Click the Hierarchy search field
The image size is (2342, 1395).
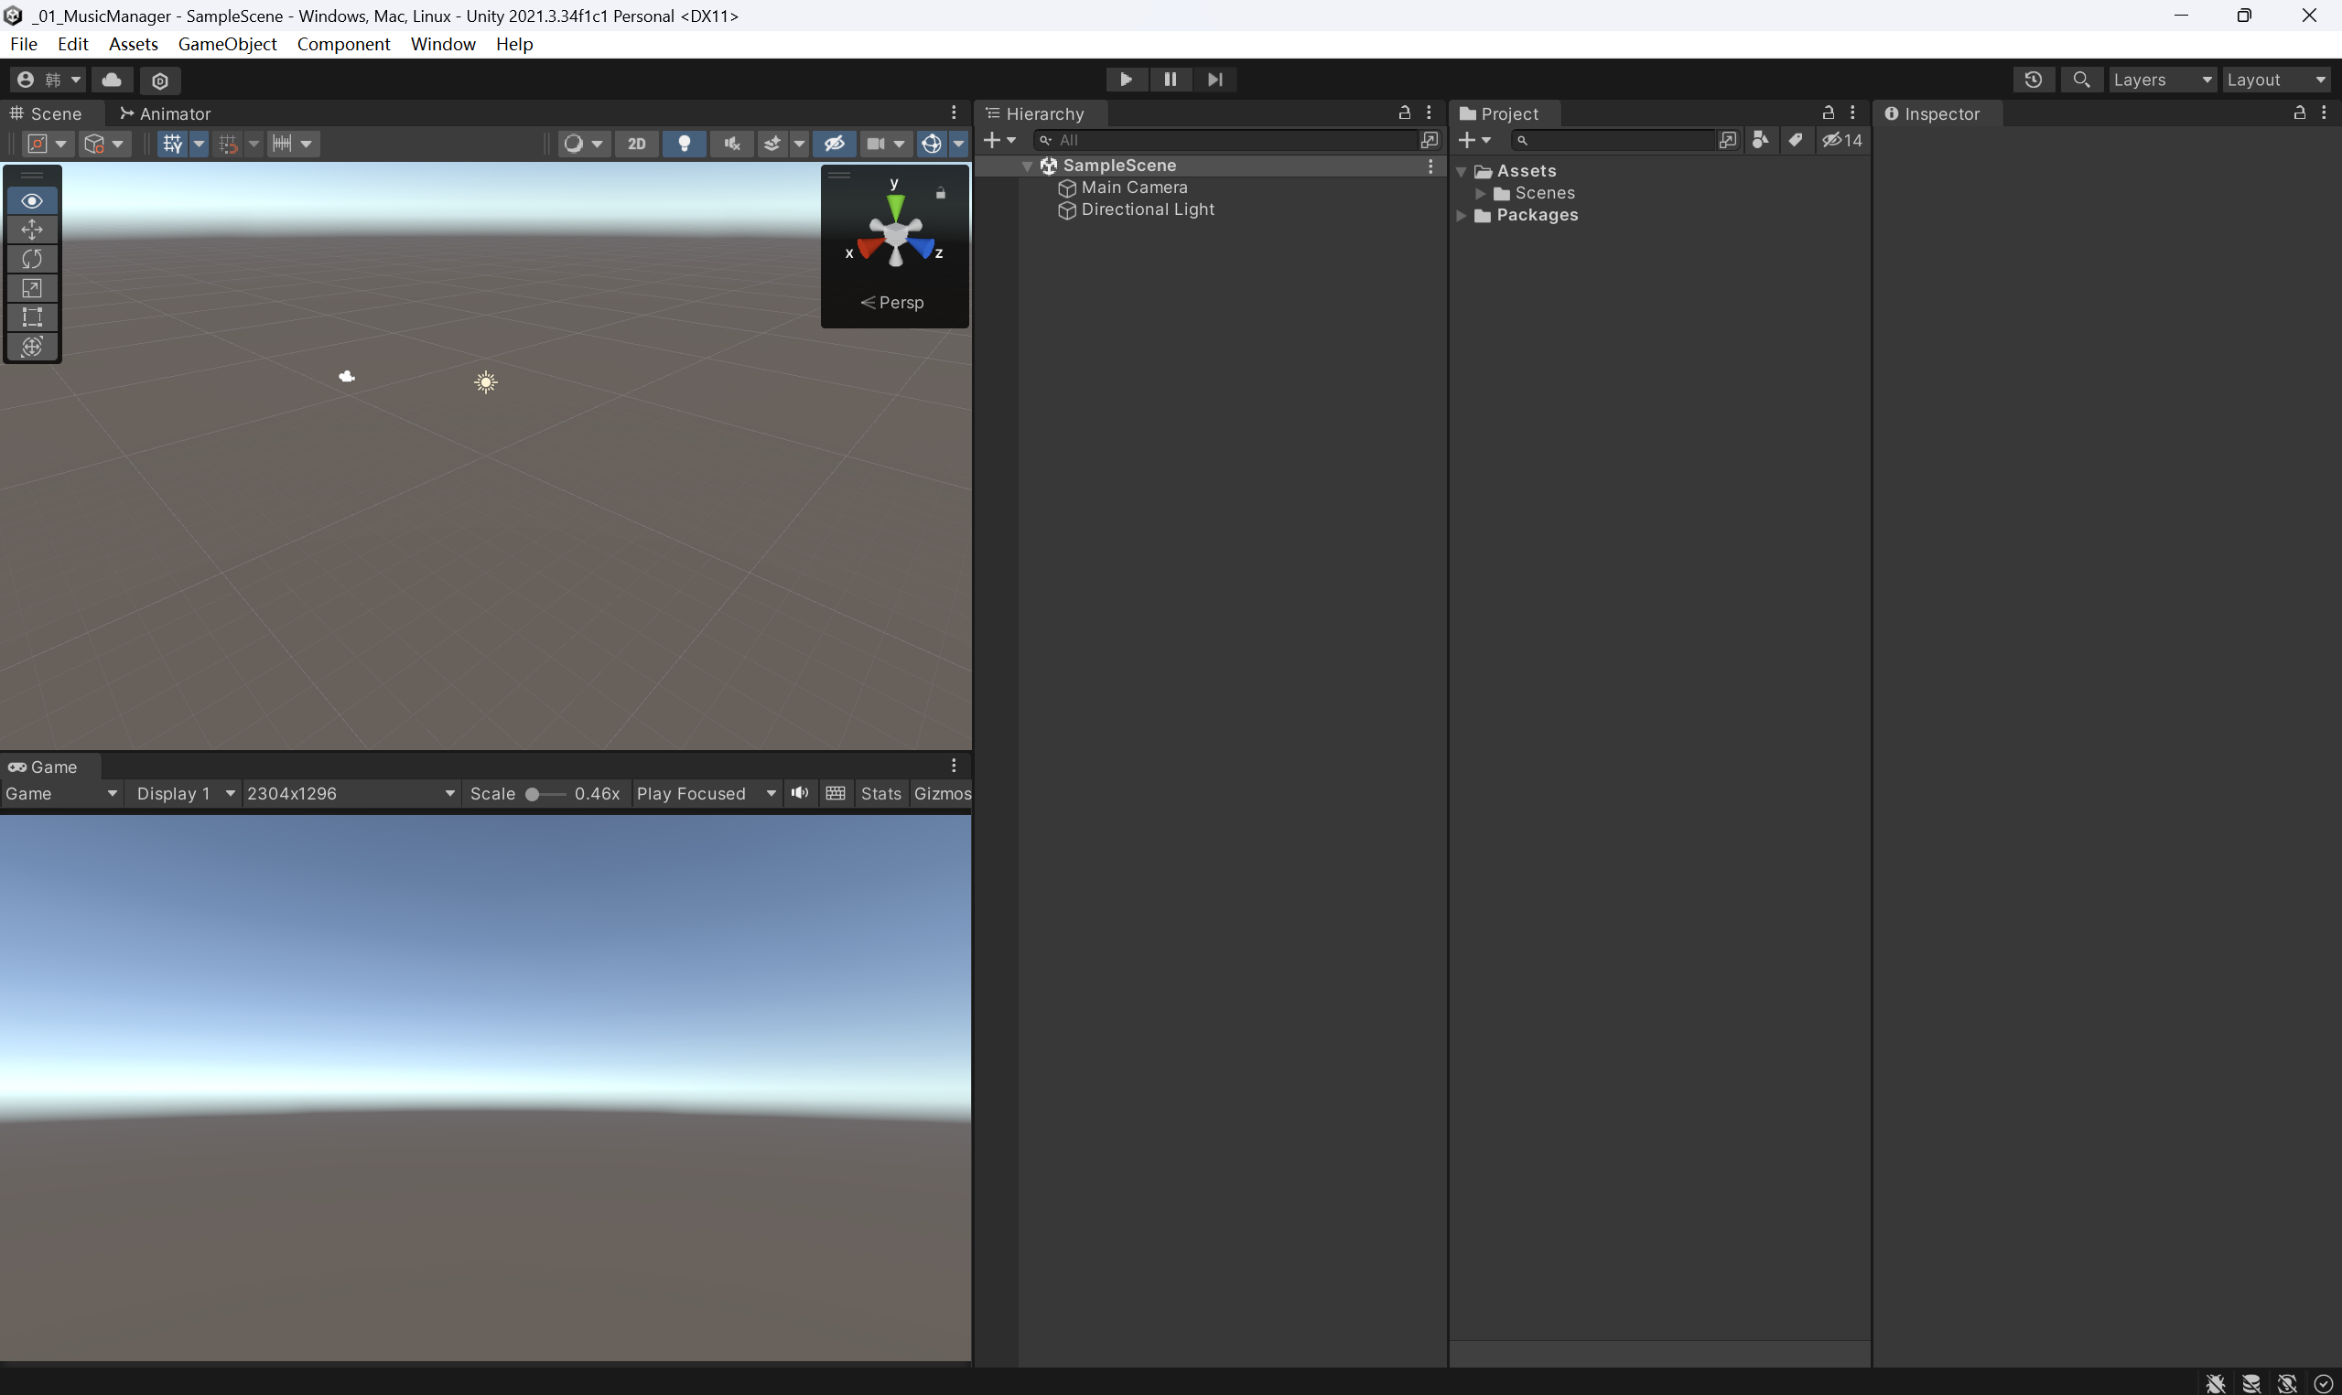1232,140
